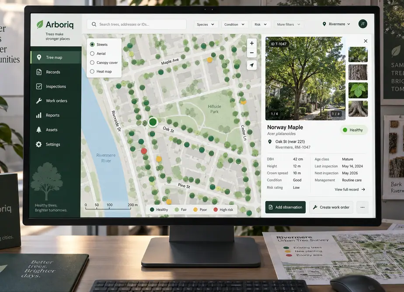
Task: Click the Settings gear icon
Action: (38, 144)
